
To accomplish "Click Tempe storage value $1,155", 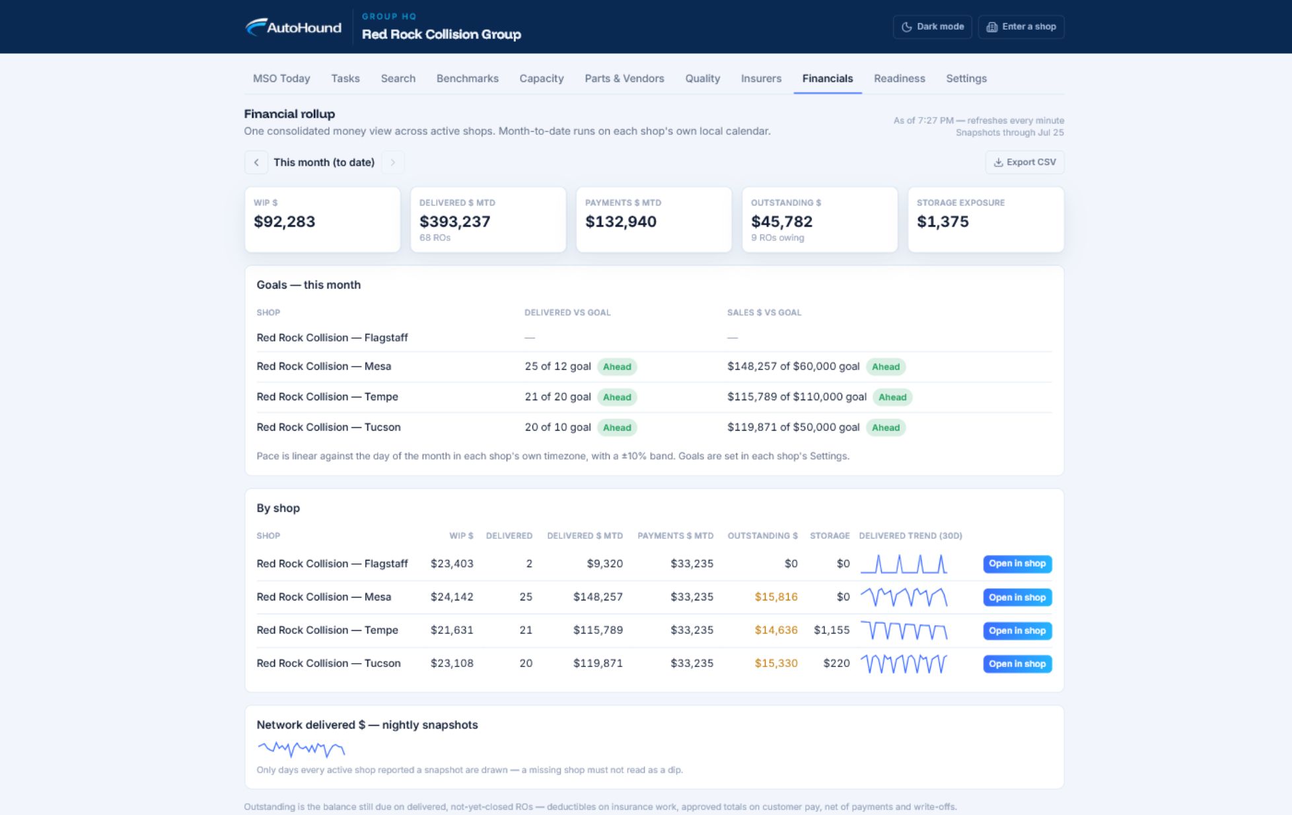I will coord(832,630).
